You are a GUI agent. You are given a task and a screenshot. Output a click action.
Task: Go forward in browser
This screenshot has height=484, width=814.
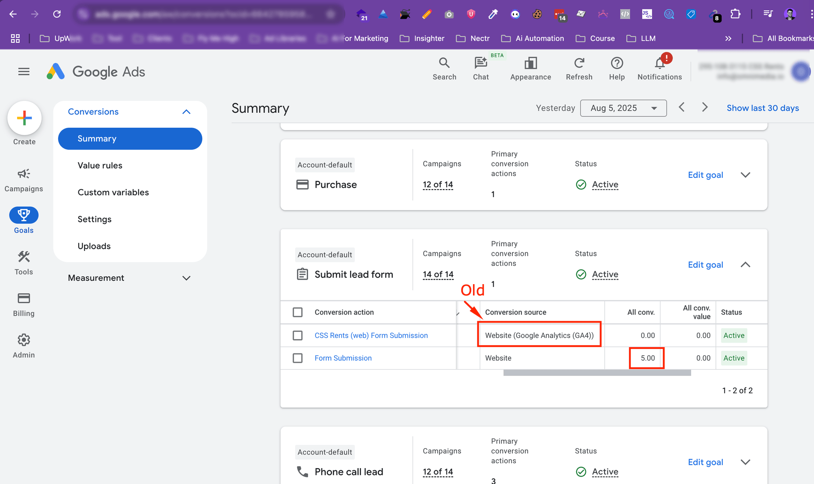click(x=35, y=14)
